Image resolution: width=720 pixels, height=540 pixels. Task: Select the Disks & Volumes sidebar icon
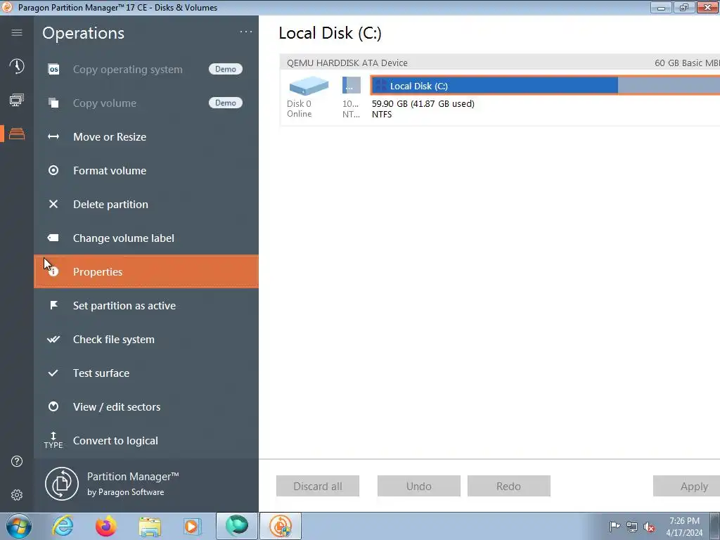(x=17, y=134)
